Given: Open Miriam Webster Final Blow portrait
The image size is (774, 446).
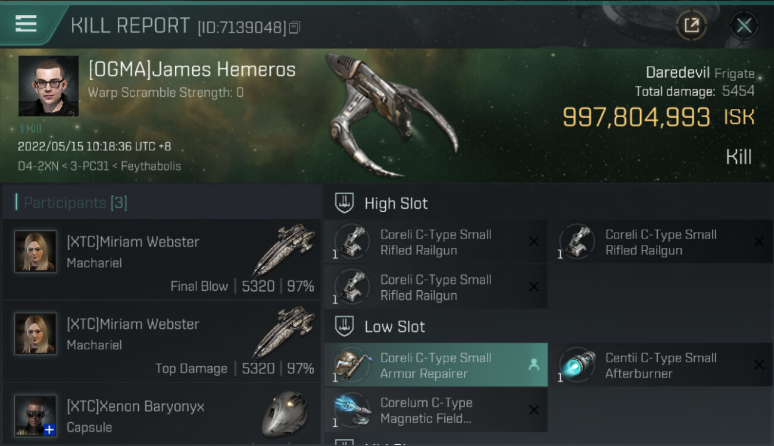Looking at the screenshot, I should pyautogui.click(x=36, y=252).
